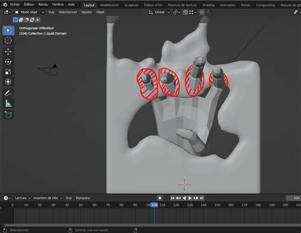The image size is (301, 233).
Task: Open the Ajouter menu
Action: pos(86,12)
